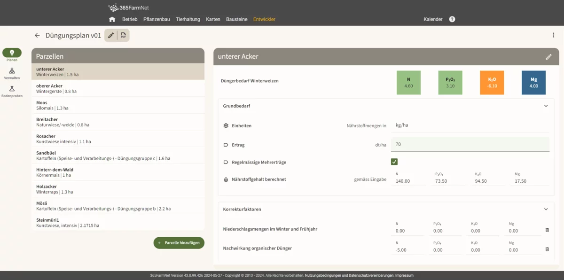Collapse the Korrekturfaktoren section
The height and width of the screenshot is (280, 564).
(x=546, y=209)
